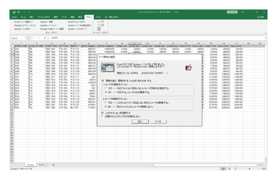Click the vertical scrollbar down arrow

tap(266, 161)
